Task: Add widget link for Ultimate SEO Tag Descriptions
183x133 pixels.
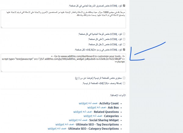Action: point(64,124)
